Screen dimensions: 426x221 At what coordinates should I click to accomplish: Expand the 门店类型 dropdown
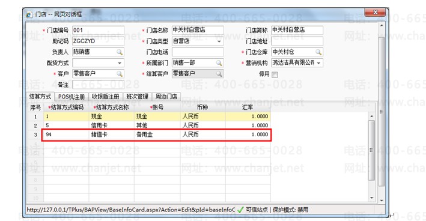tap(219, 41)
